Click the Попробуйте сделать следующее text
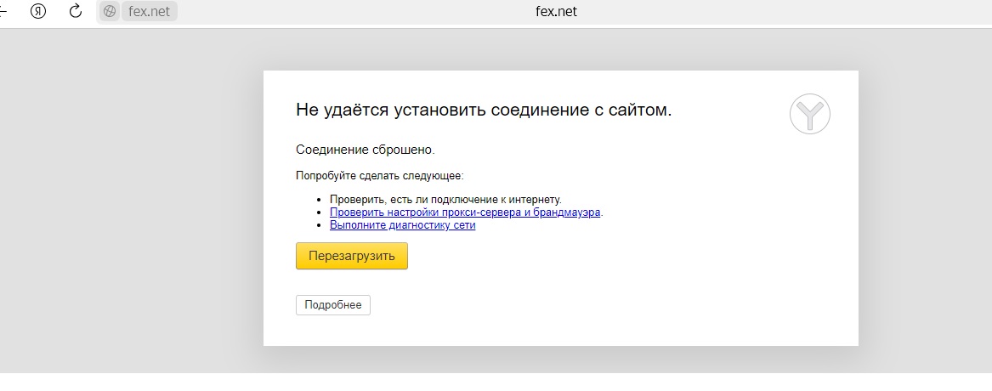Viewport: 992px width, 391px height. click(379, 176)
